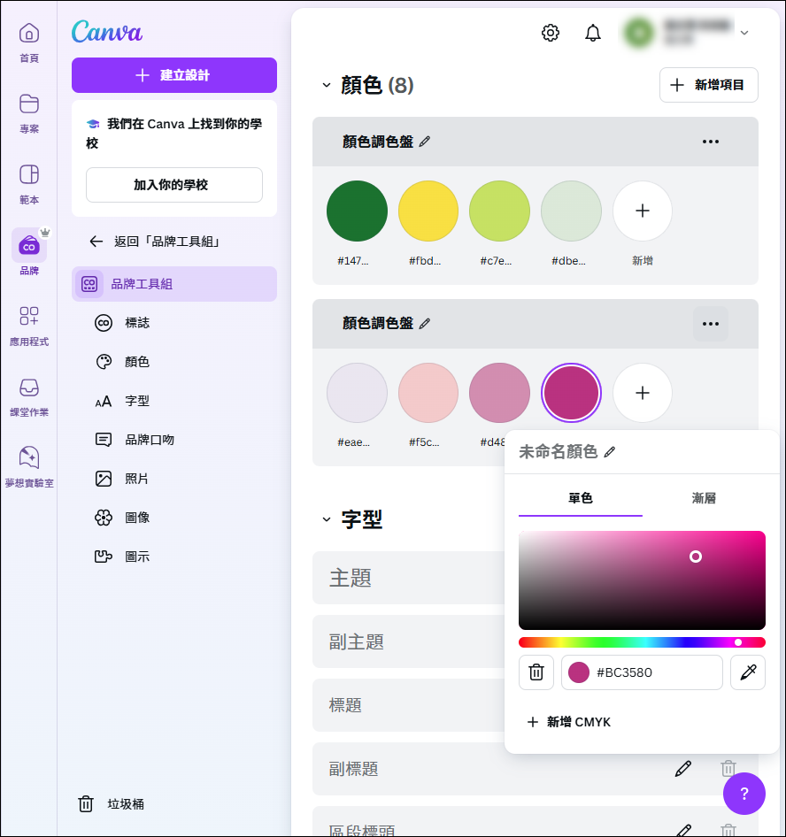Open 課堂作業 classwork in sidebar
This screenshot has width=786, height=837.
pos(29,397)
